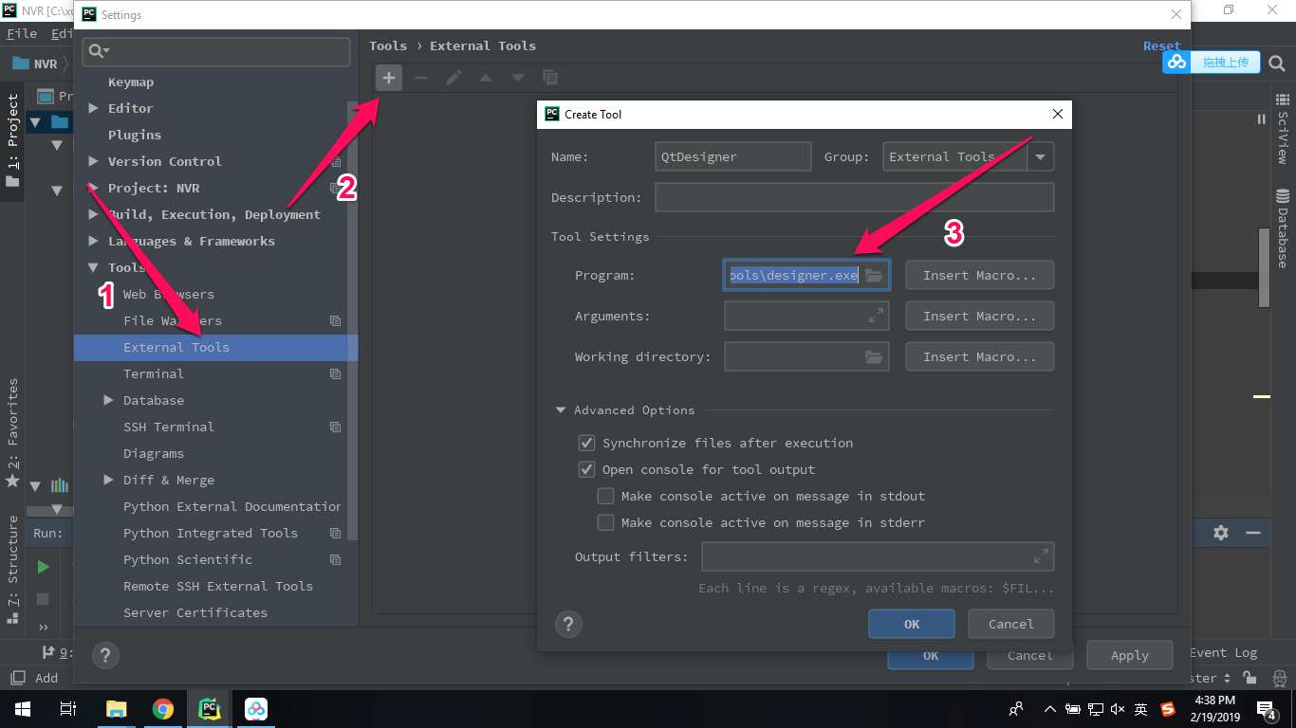Collapse the Tools settings node
The image size is (1296, 728).
pyautogui.click(x=93, y=267)
